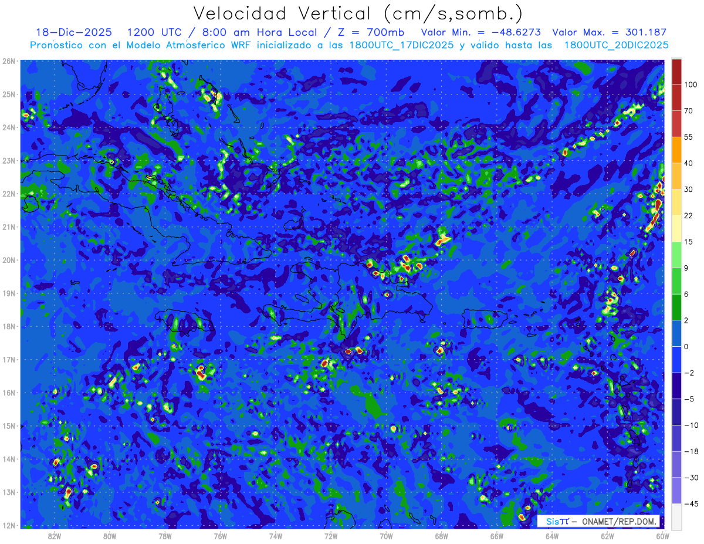Click the 23N latitude label
Image resolution: width=704 pixels, height=544 pixels.
[8, 161]
